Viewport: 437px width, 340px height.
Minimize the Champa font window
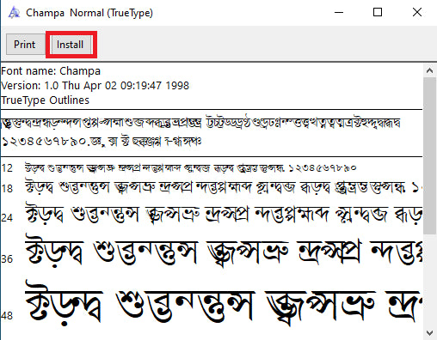339,12
